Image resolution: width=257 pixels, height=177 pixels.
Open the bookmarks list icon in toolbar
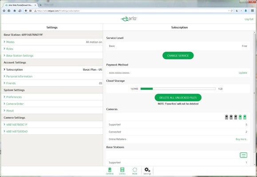[x=9, y=11]
